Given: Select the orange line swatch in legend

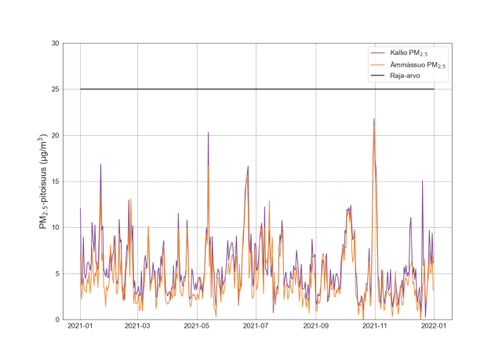Looking at the screenshot, I should coord(379,64).
